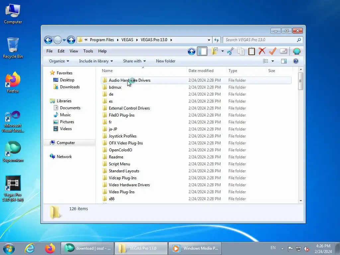This screenshot has height=255, width=340.
Task: Click the scissors Cut icon
Action: [230, 51]
